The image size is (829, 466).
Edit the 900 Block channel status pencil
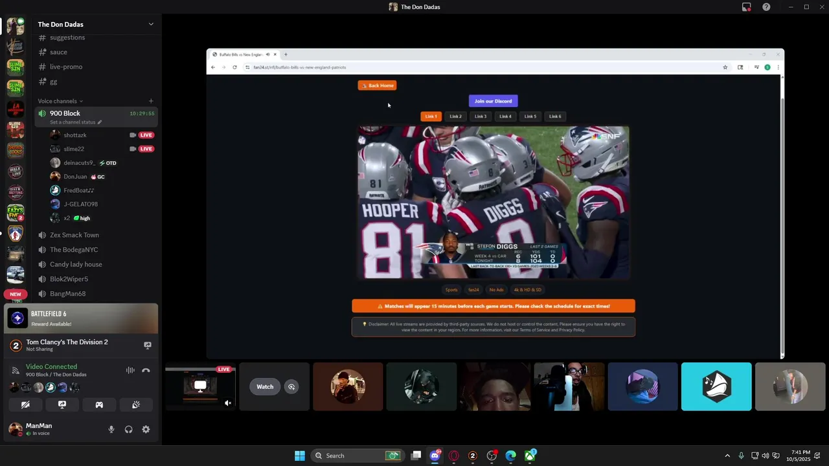(x=99, y=122)
